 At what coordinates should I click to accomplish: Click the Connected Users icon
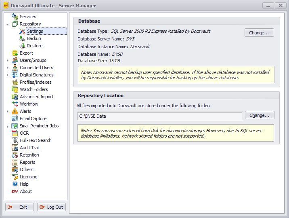[15, 68]
